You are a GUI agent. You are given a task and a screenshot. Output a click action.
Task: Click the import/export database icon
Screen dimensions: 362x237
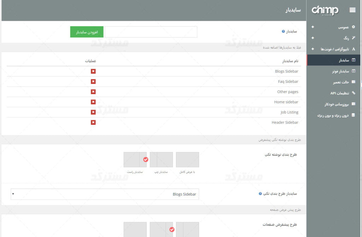point(353,115)
